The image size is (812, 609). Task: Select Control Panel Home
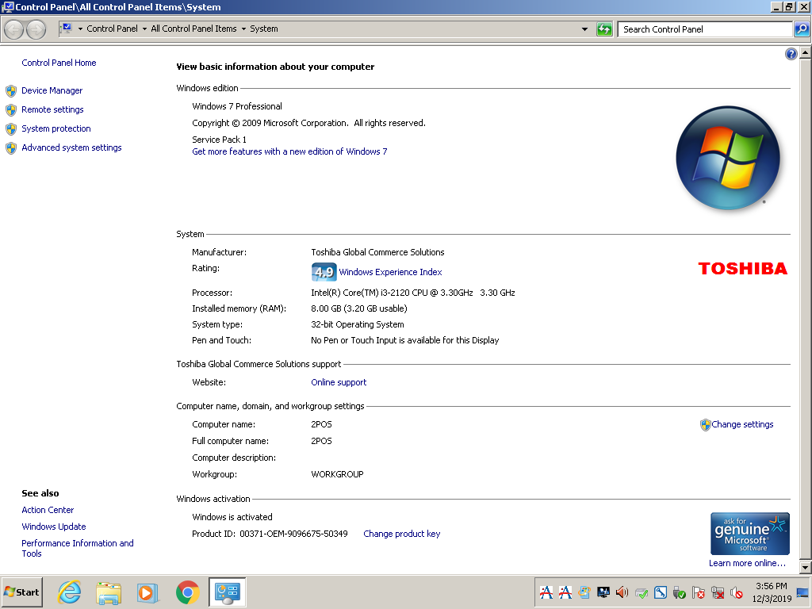tap(59, 63)
